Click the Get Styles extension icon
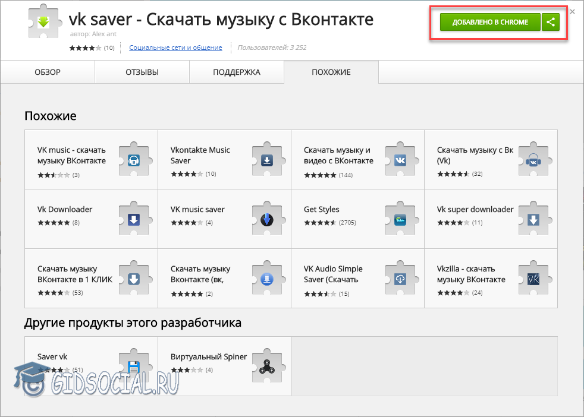 pyautogui.click(x=400, y=220)
